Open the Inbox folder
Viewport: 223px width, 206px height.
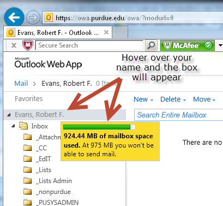[39, 126]
